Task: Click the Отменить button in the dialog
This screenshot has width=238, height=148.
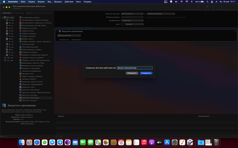Action: coord(132,73)
